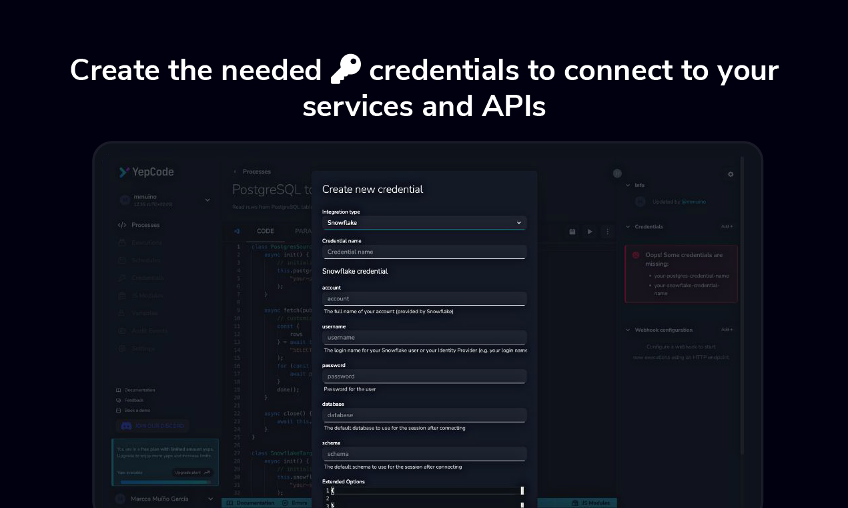Click the back arrow next to Processes breadcrumb
This screenshot has height=508, width=848.
click(x=235, y=172)
